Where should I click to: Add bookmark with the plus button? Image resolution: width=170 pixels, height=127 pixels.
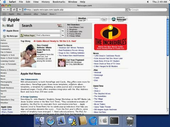coord(20,9)
